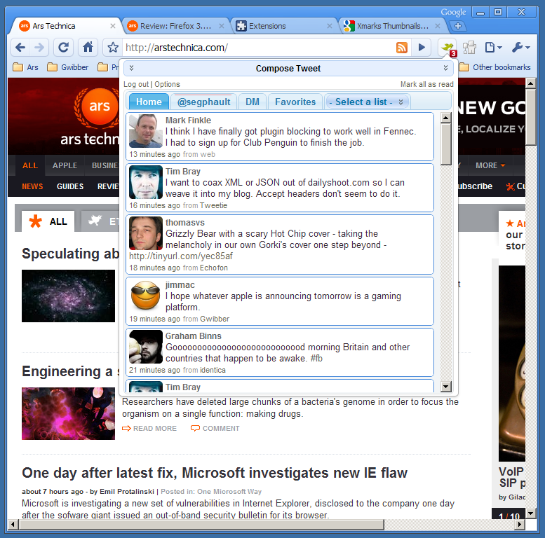Select the Favorites tab
This screenshot has height=538, width=545.
pyautogui.click(x=295, y=102)
